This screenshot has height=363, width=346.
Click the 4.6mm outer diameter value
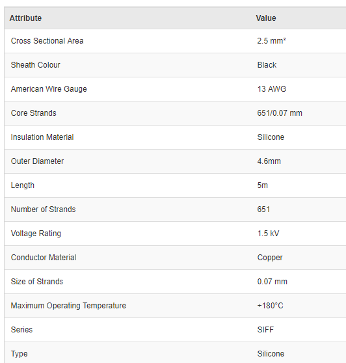click(269, 161)
